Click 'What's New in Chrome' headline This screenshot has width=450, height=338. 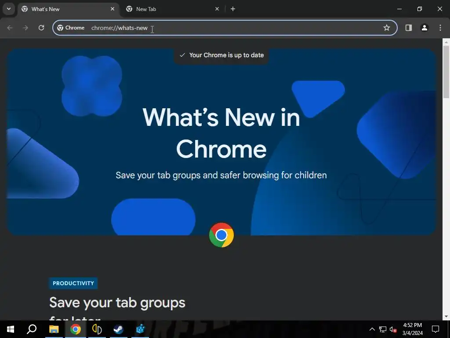pyautogui.click(x=221, y=133)
